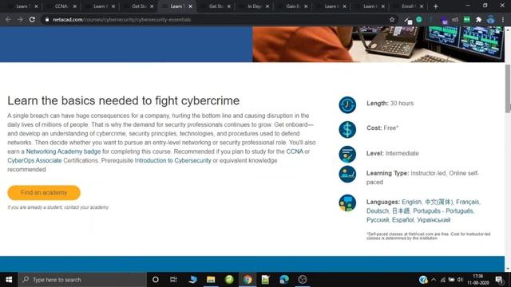The height and width of the screenshot is (287, 511).
Task: Switch to the Gain E tab
Action: (x=292, y=6)
